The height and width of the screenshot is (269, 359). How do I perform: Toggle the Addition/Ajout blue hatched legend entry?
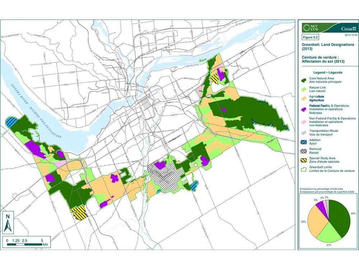[303, 142]
